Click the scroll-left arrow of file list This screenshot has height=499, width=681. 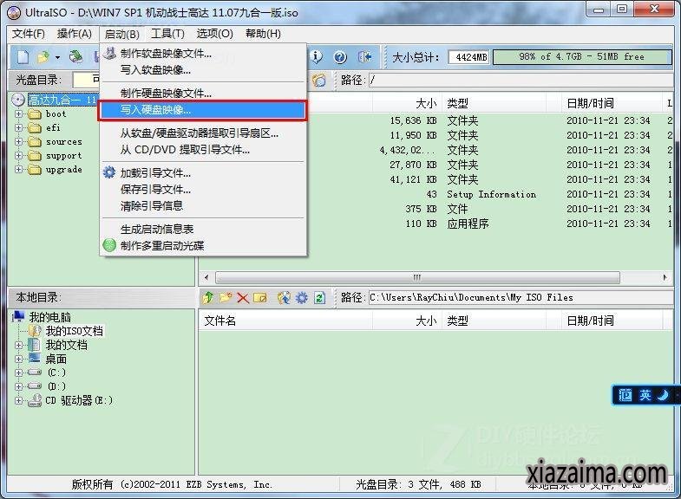pos(206,277)
